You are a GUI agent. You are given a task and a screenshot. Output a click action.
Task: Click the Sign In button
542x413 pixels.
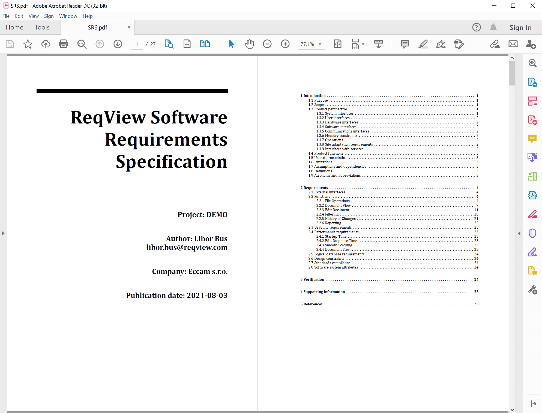520,28
